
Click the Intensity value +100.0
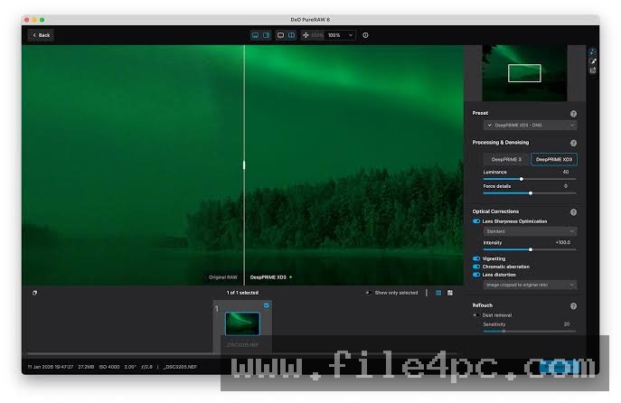tap(563, 242)
